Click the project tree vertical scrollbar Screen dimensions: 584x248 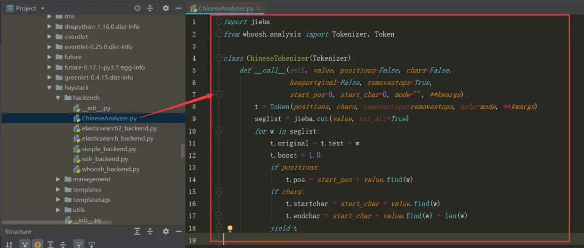point(183,151)
